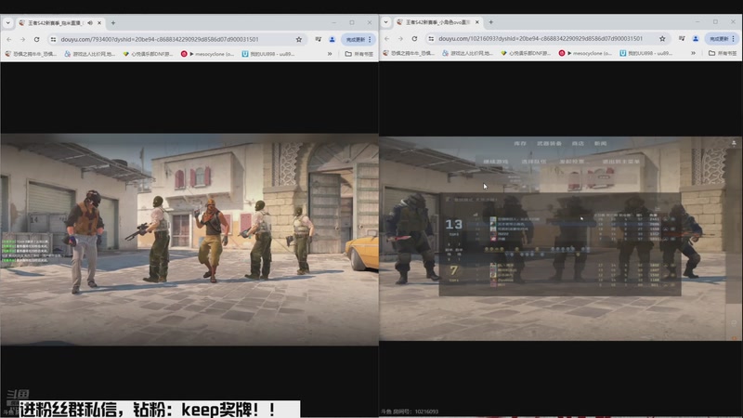The image size is (743, 418).
Task: Go back in the left browser window
Action: [9, 39]
